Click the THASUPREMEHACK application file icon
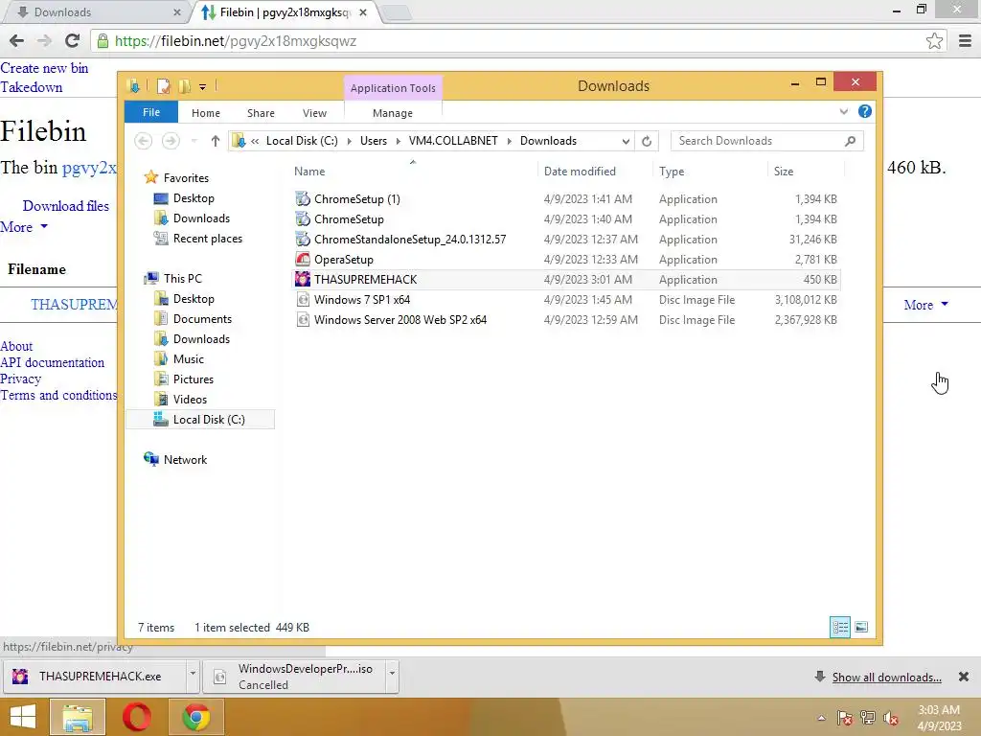Viewport: 981px width, 736px height. point(303,279)
